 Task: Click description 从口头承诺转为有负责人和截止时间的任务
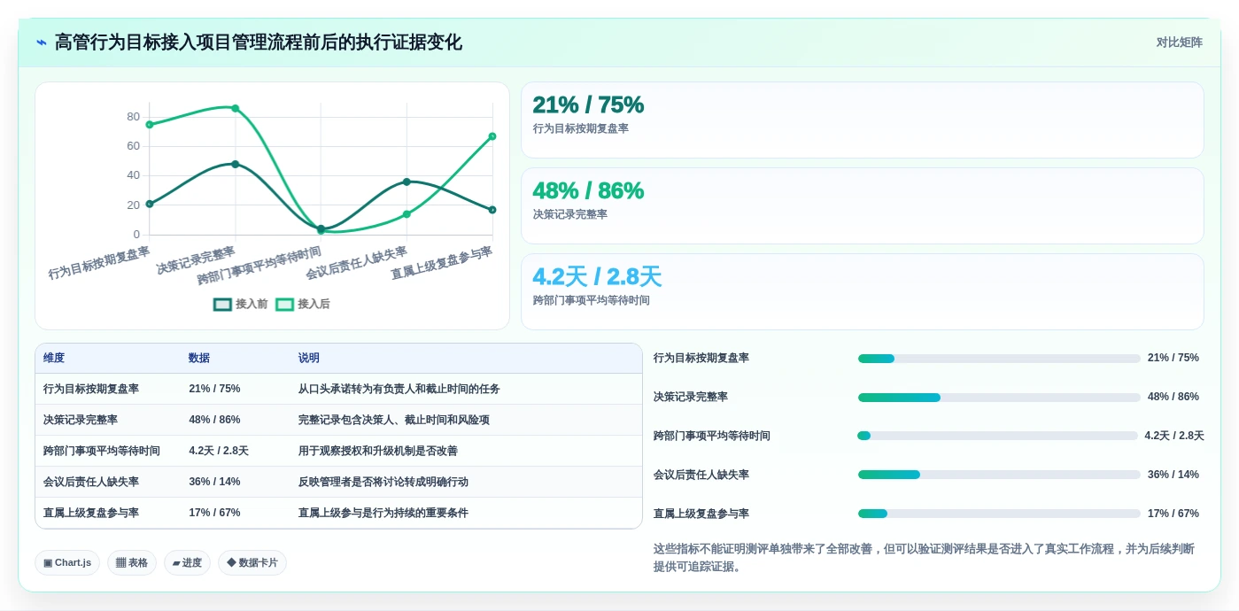(x=399, y=389)
